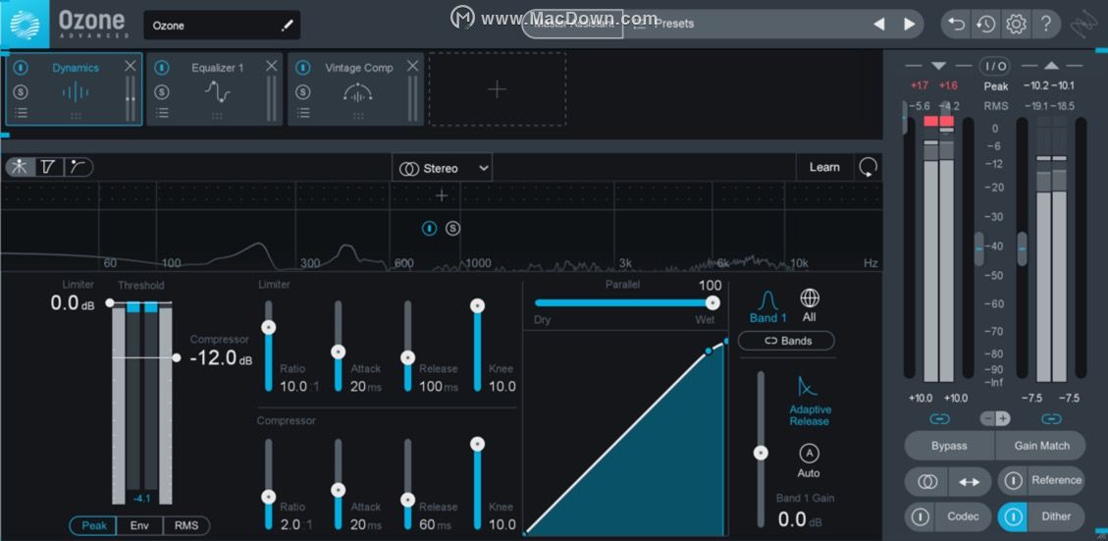Go to the next preset arrow
The width and height of the screenshot is (1108, 541).
(x=909, y=25)
